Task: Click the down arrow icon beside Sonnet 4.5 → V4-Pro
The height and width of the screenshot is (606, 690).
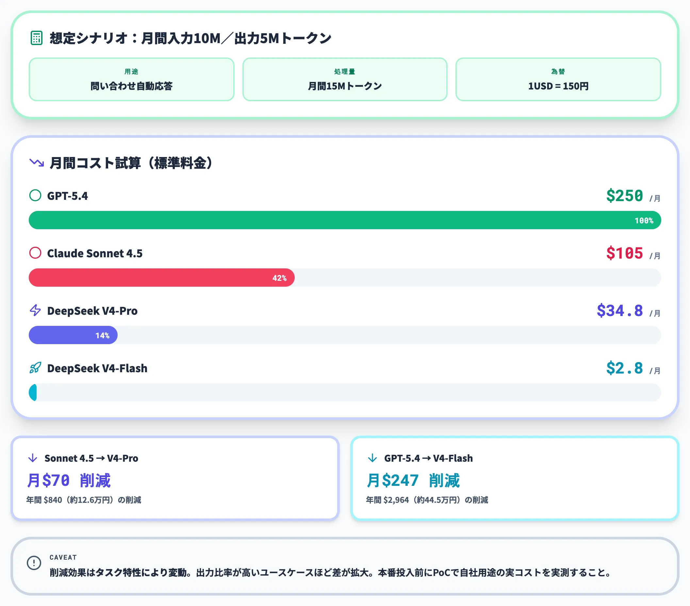Action: click(x=33, y=458)
